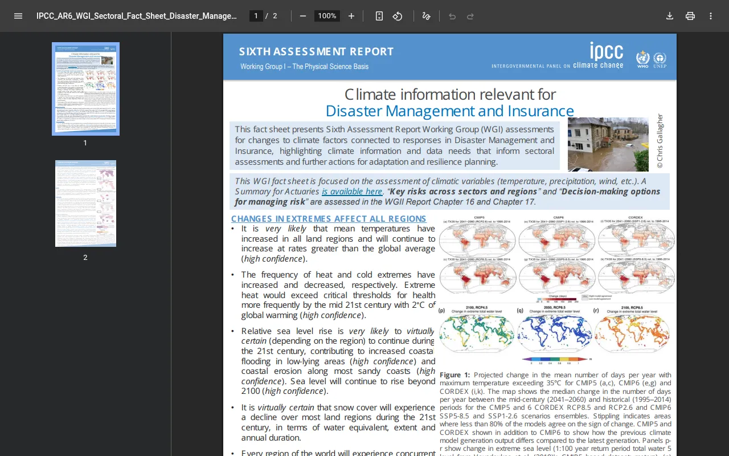Image resolution: width=729 pixels, height=456 pixels.
Task: Click the "Climate information relevant for" heading
Action: (x=450, y=94)
